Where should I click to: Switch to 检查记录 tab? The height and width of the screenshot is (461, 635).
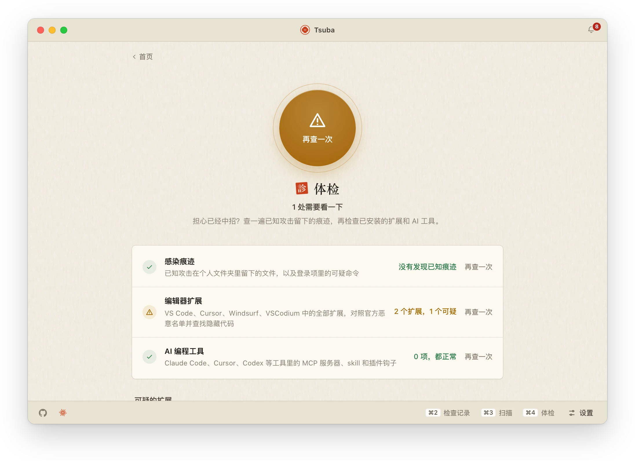coord(448,413)
